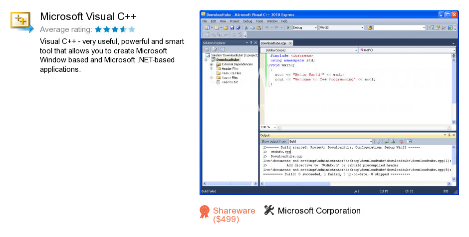Click Find Message in Code output icon
Screen dimensions: 469x237
[x=378, y=142]
